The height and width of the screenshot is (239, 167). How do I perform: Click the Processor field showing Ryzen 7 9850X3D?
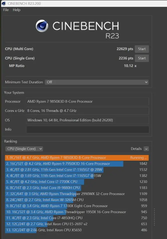pyautogui.click(x=87, y=101)
